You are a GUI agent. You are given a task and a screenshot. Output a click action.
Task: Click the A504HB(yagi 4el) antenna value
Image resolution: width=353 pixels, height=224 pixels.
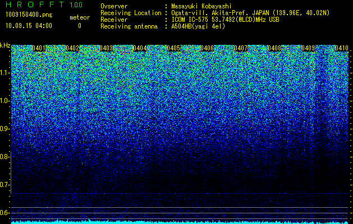point(198,26)
